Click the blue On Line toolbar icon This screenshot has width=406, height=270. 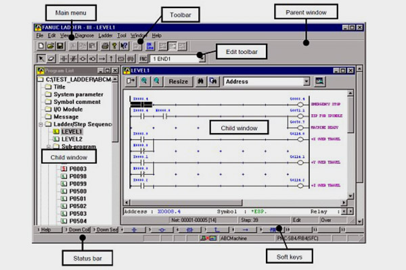150,46
